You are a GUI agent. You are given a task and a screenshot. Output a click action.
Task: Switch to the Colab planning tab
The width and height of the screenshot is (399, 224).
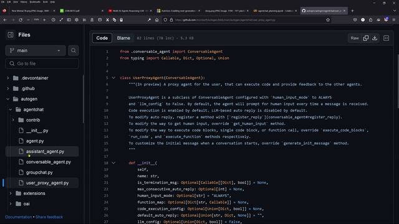275,11
